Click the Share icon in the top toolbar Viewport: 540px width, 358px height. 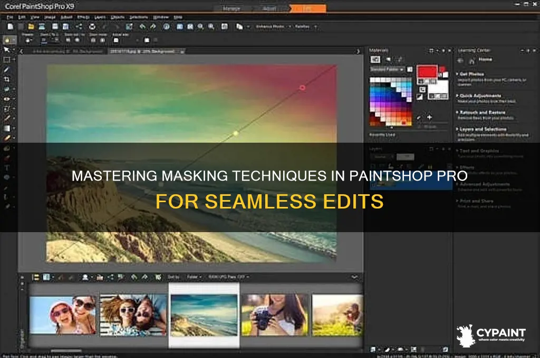79,26
